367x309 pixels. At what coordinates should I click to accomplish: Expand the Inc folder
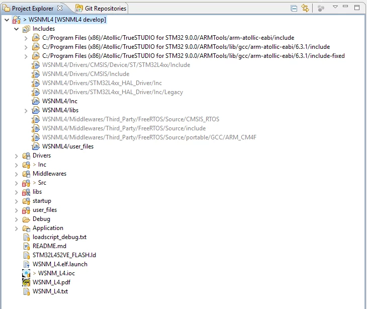pyautogui.click(x=17, y=165)
